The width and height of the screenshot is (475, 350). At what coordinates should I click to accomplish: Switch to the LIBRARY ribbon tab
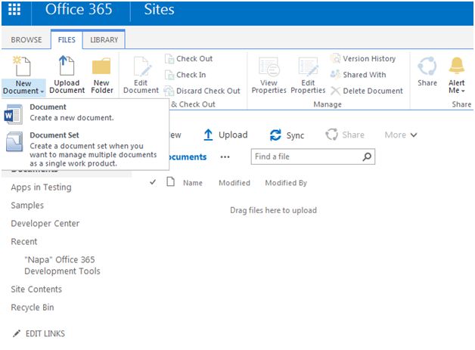[104, 39]
